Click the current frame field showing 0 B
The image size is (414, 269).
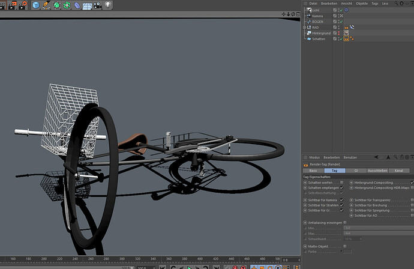click(290, 260)
